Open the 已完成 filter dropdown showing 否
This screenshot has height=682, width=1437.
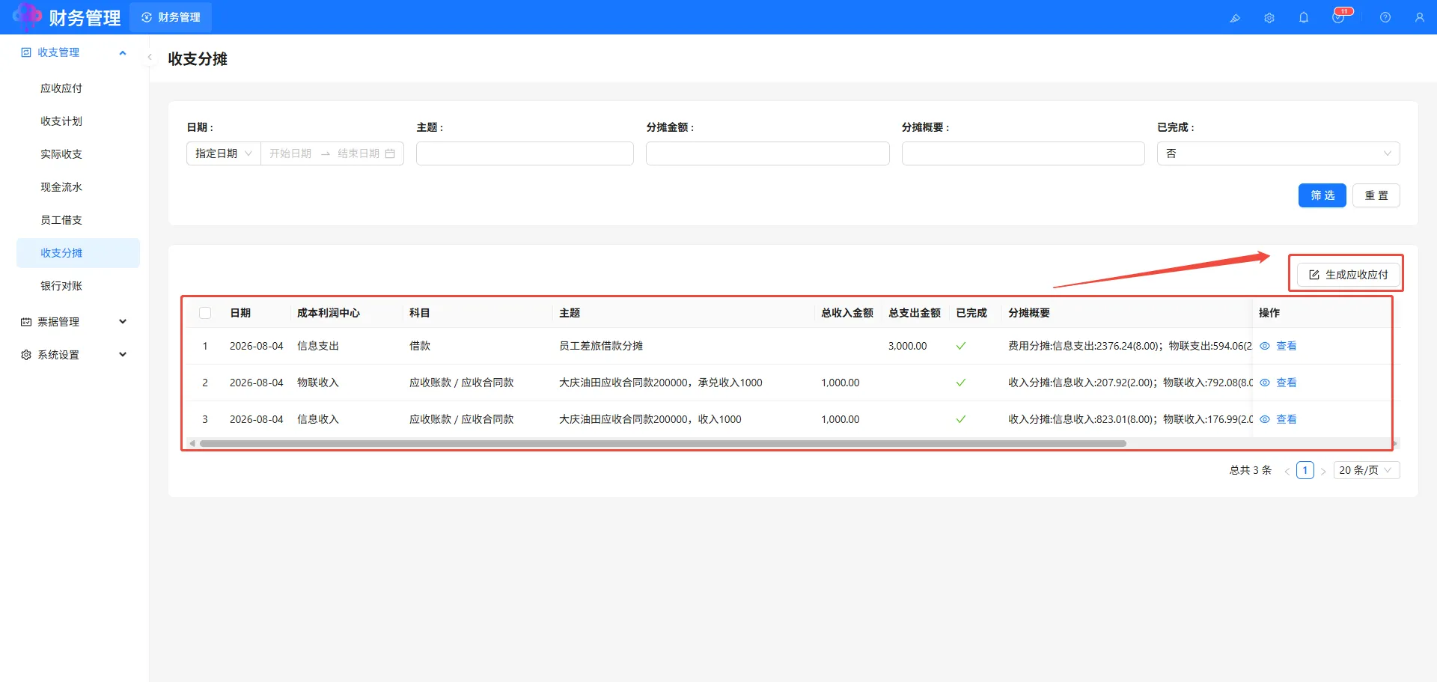(1278, 153)
